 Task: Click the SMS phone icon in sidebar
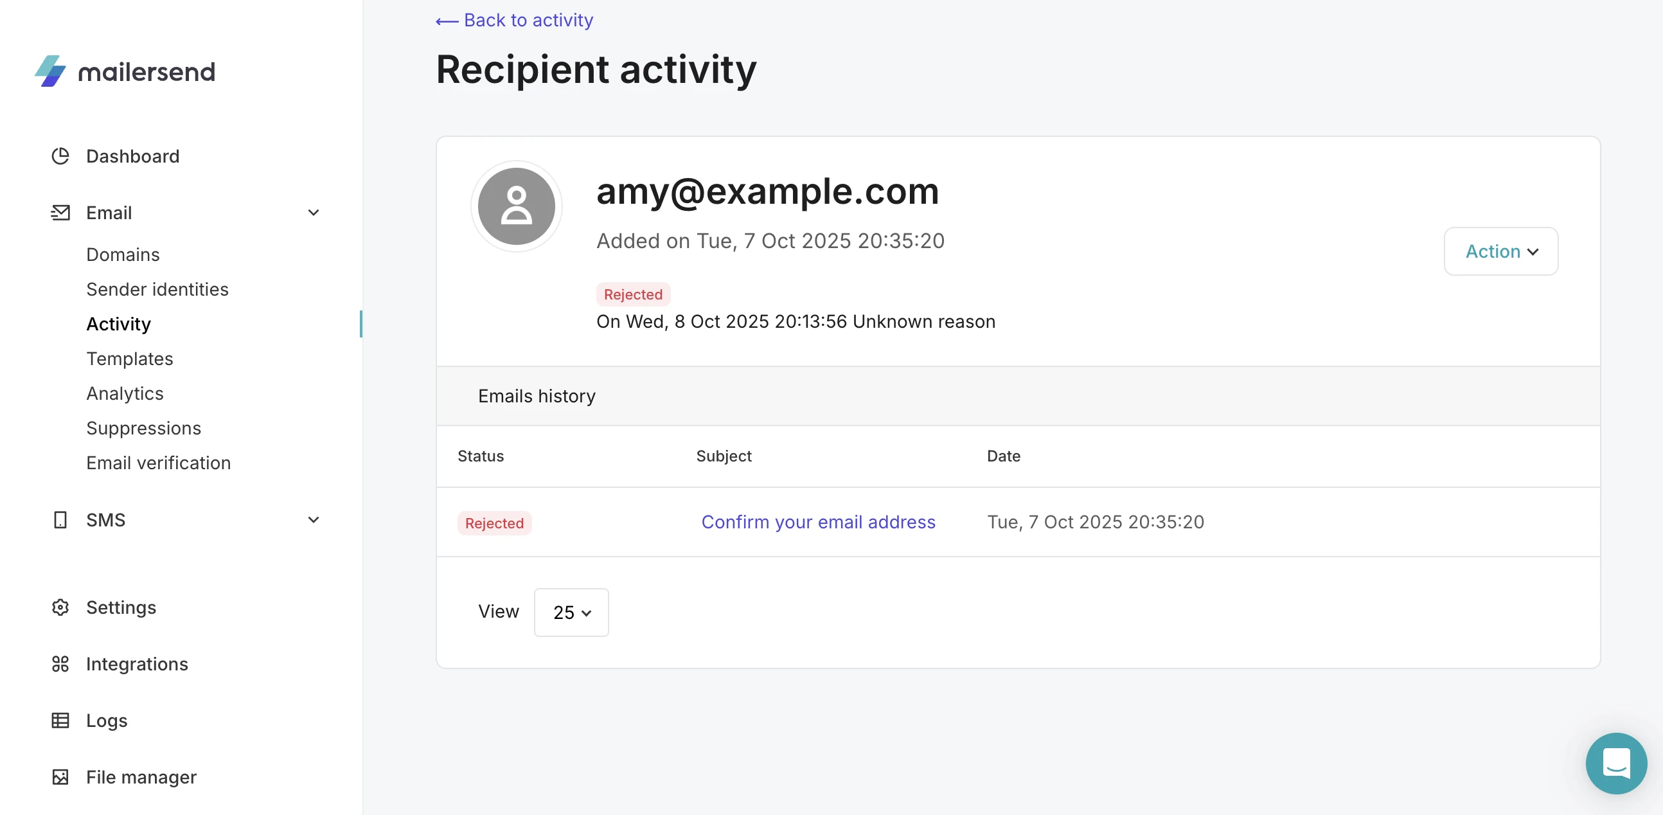tap(60, 520)
